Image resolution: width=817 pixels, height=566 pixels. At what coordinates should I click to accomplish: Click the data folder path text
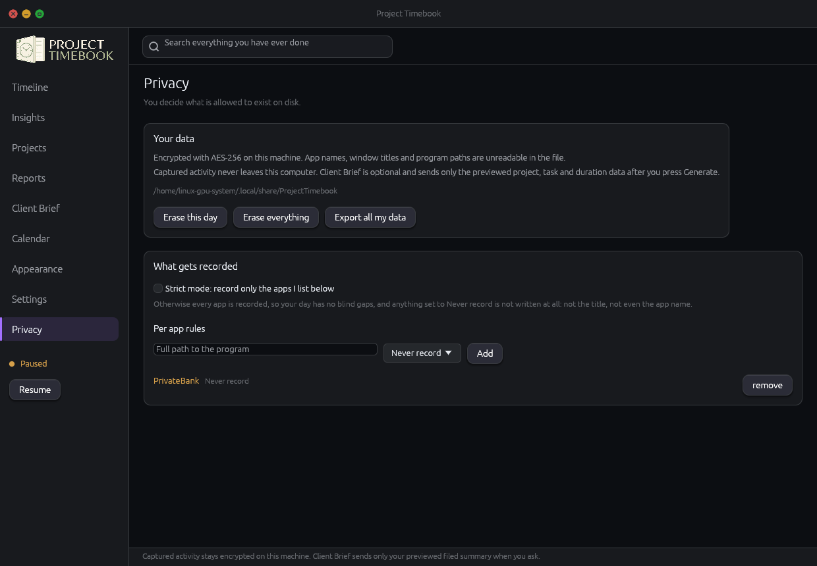[x=245, y=191]
